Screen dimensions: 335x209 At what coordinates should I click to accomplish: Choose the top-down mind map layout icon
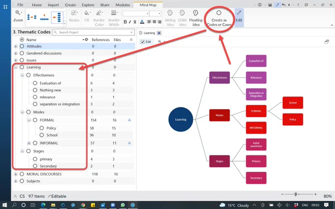[x=44, y=17]
